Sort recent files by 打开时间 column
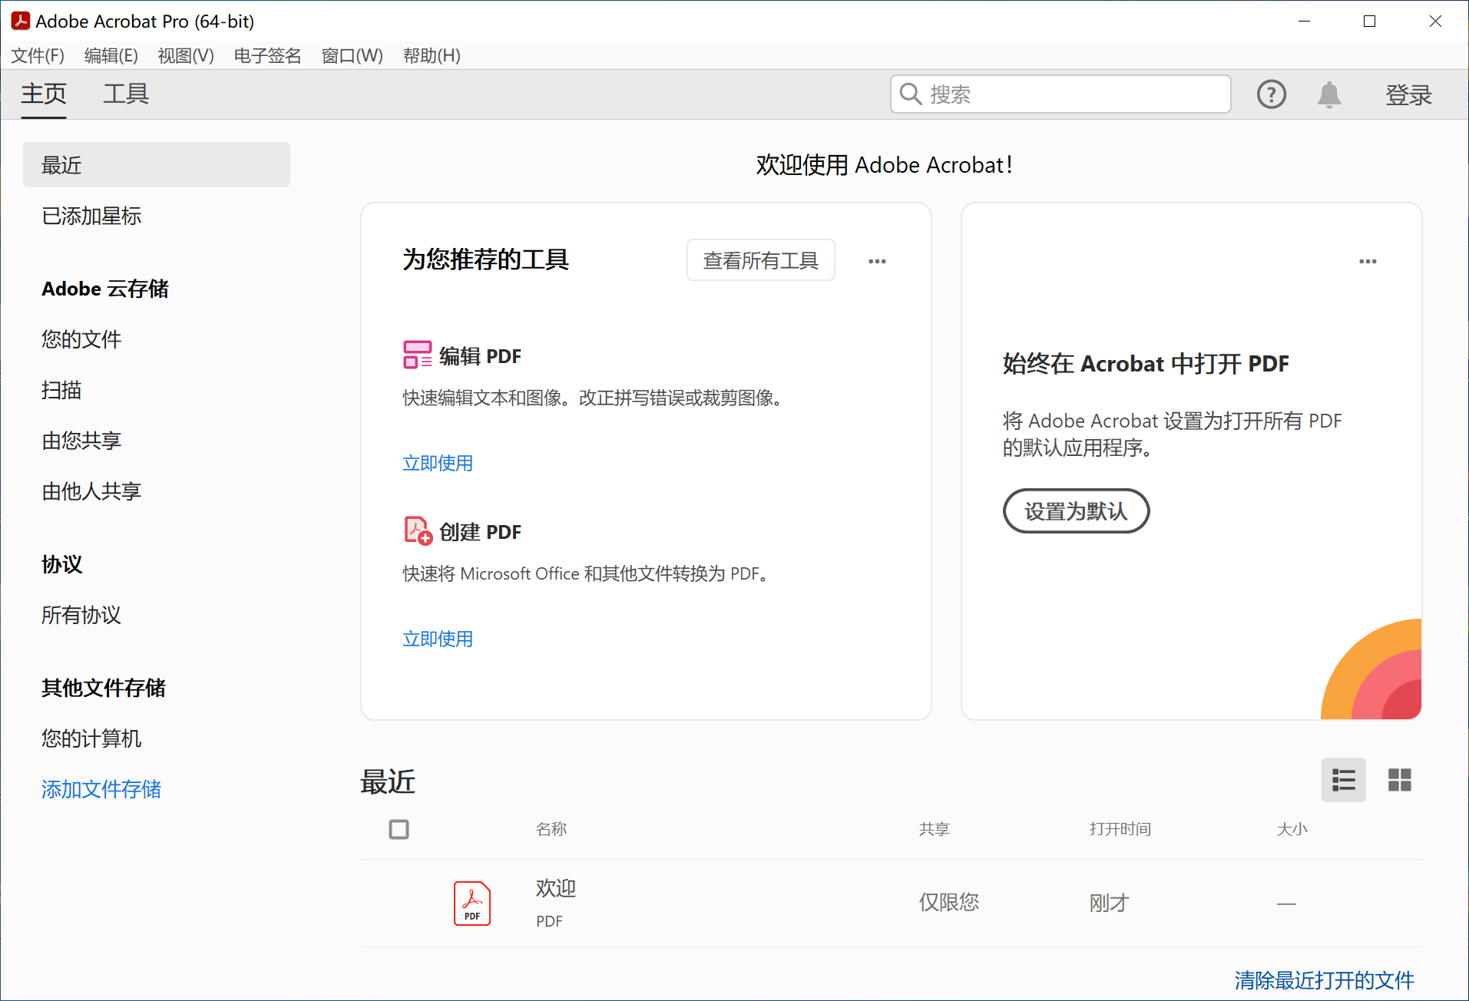The image size is (1469, 1001). (x=1120, y=829)
